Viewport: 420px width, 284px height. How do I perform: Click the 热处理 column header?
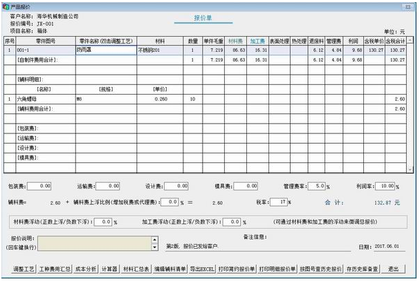[299, 41]
